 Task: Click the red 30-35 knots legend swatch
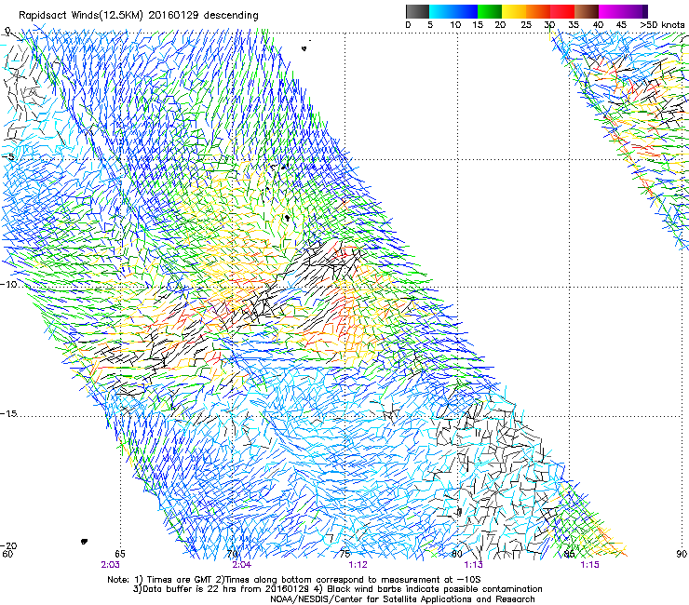tap(562, 11)
